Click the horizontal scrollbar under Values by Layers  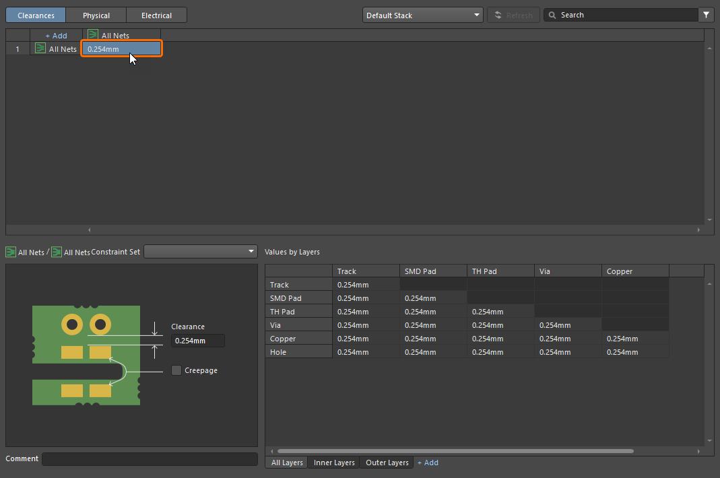(455, 451)
